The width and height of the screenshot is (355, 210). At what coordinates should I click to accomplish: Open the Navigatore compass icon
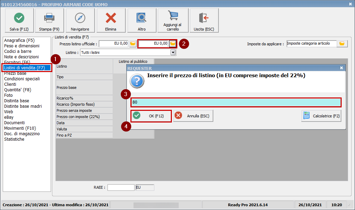80,18
